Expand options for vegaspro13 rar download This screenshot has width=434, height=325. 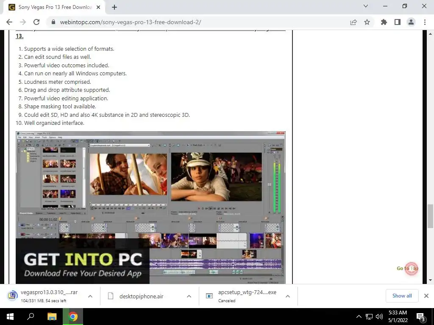pos(90,296)
